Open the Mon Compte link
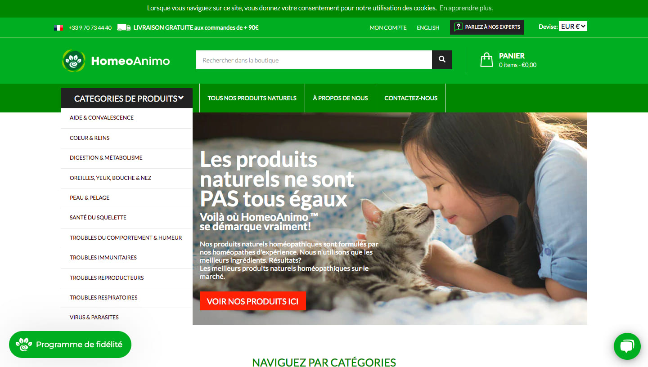This screenshot has width=648, height=367. click(x=388, y=27)
